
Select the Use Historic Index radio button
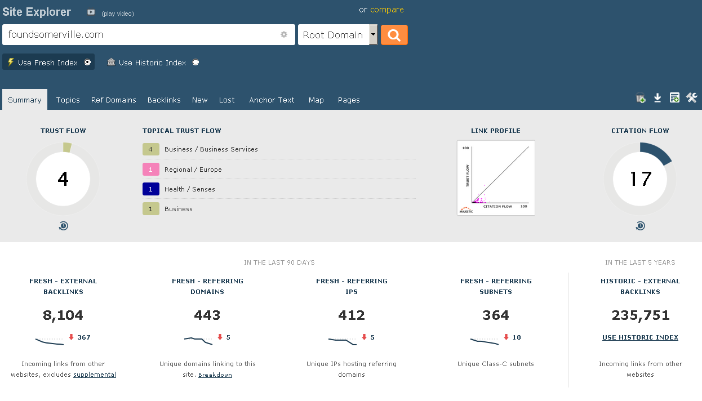[196, 63]
